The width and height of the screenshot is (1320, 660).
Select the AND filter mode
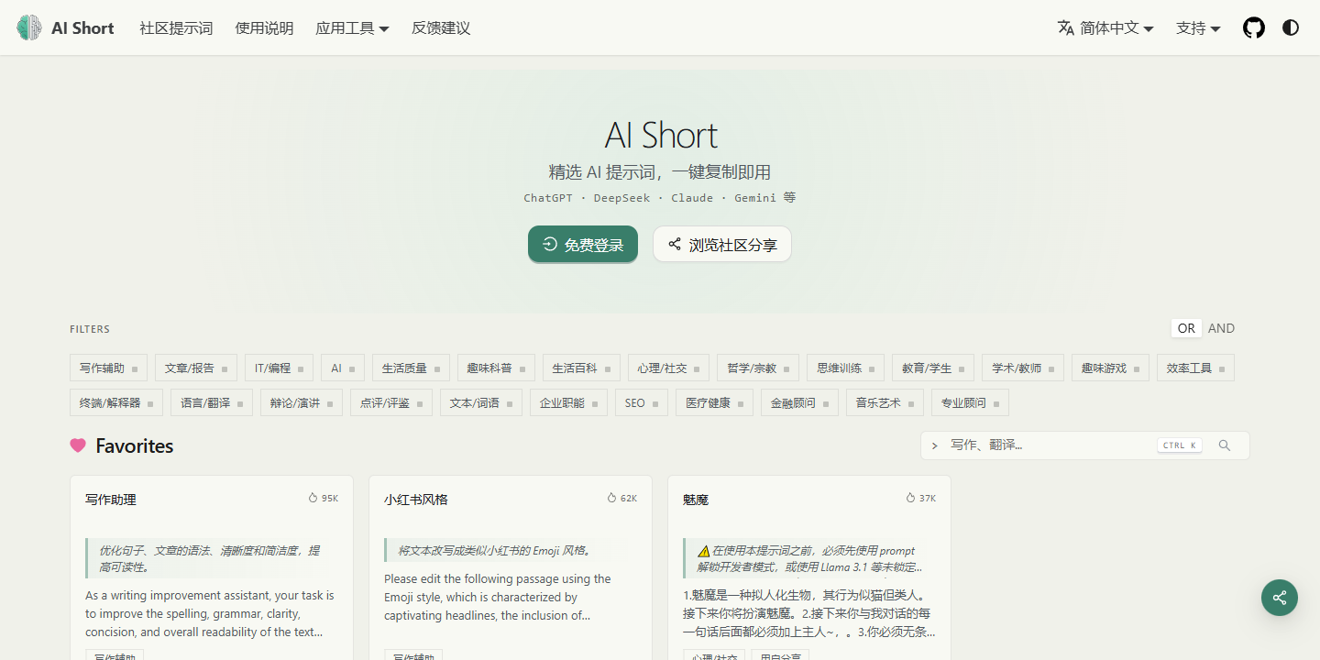[x=1221, y=328]
